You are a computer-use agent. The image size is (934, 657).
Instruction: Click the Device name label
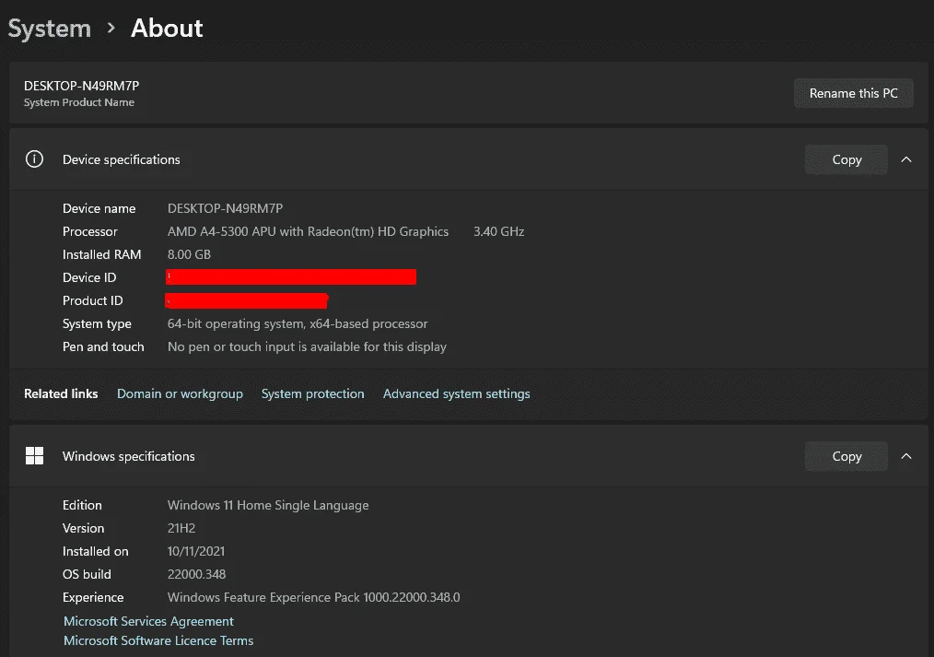click(99, 208)
